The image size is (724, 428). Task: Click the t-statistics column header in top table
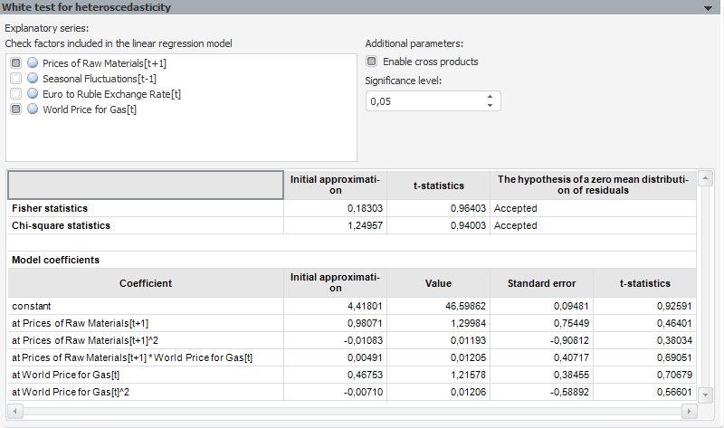pyautogui.click(x=438, y=185)
